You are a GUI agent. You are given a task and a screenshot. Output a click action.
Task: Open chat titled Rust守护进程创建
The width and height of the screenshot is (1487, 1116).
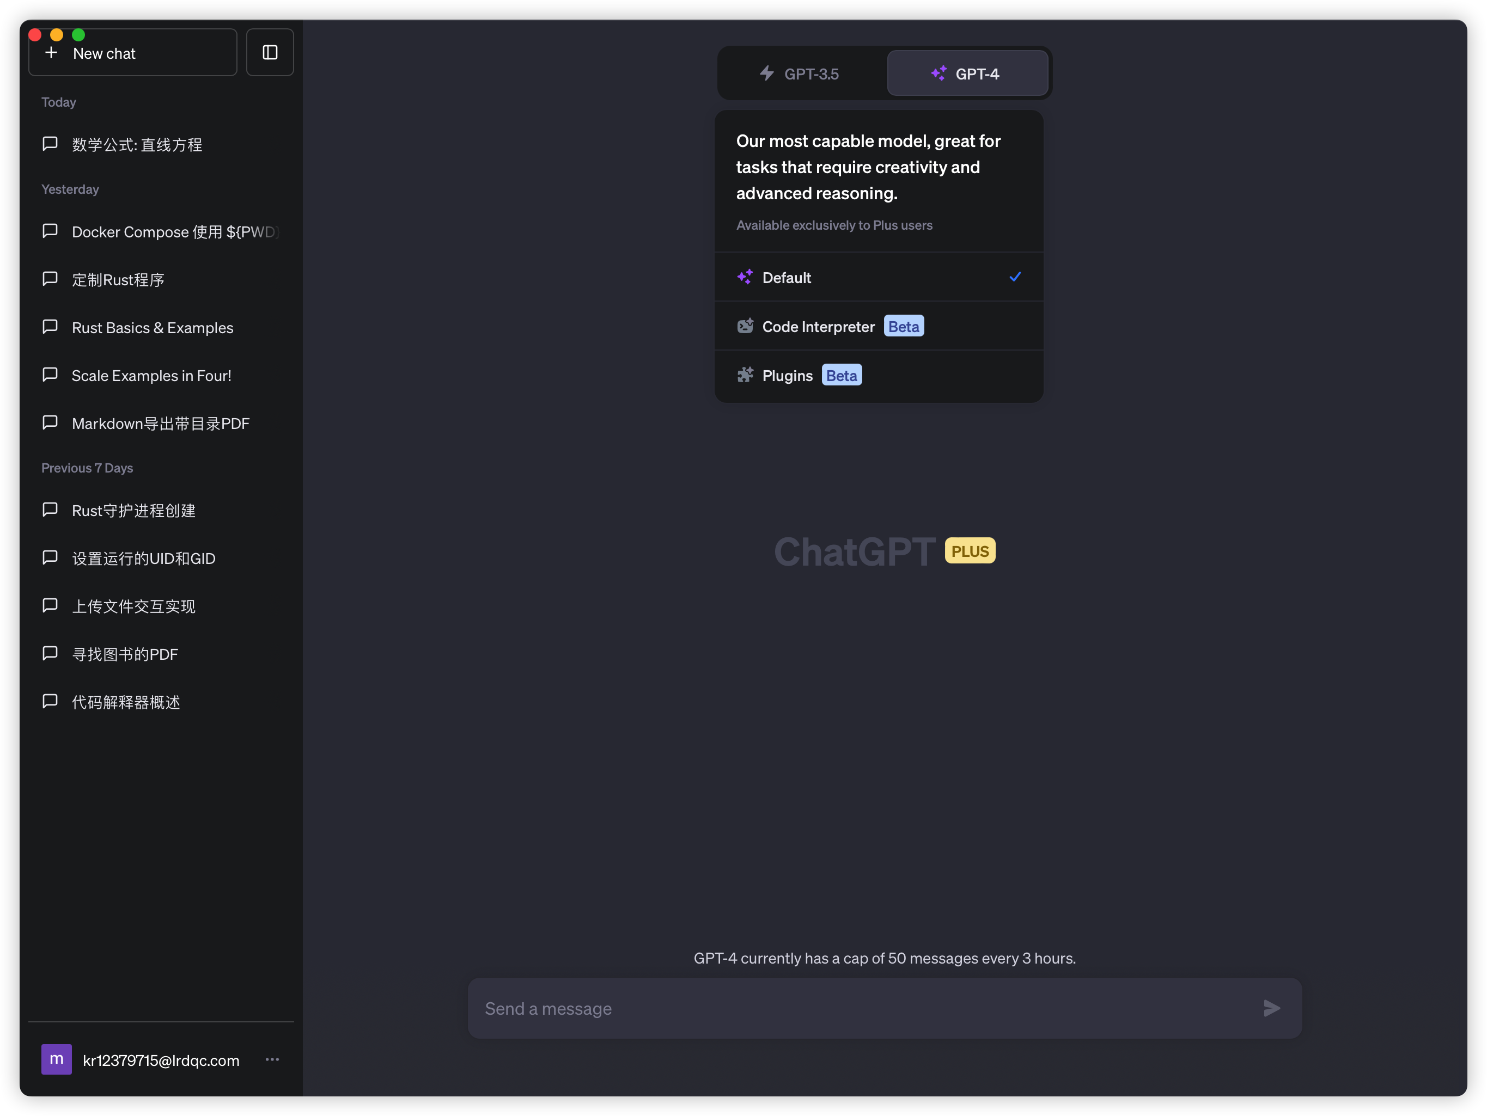[161, 510]
